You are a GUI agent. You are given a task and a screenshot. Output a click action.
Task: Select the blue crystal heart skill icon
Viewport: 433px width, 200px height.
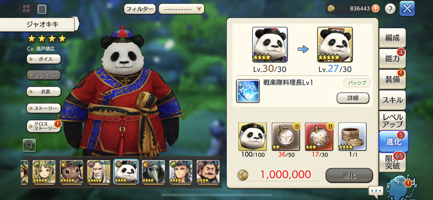(x=248, y=91)
